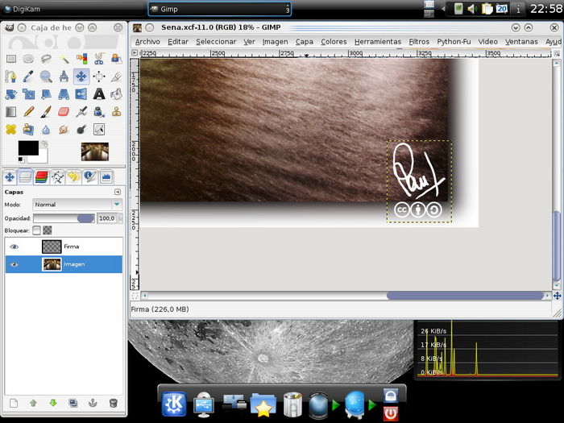
Task: Open the Seleccionar menu
Action: pos(216,42)
